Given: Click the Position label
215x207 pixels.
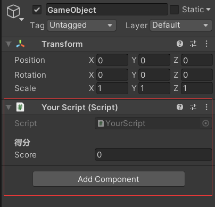Looking at the screenshot, I should tap(30, 60).
